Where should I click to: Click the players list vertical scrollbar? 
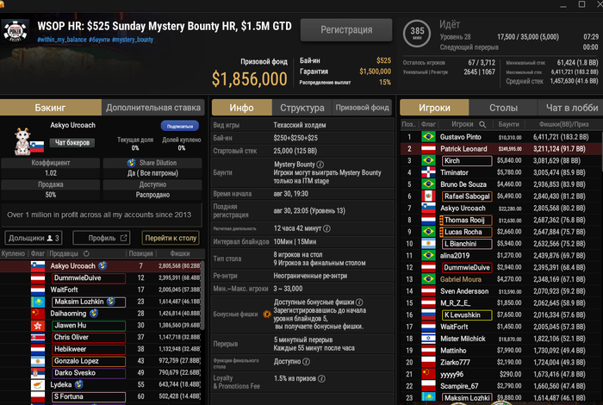click(601, 150)
